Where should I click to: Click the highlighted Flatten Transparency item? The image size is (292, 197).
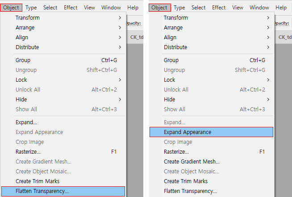pos(42,191)
